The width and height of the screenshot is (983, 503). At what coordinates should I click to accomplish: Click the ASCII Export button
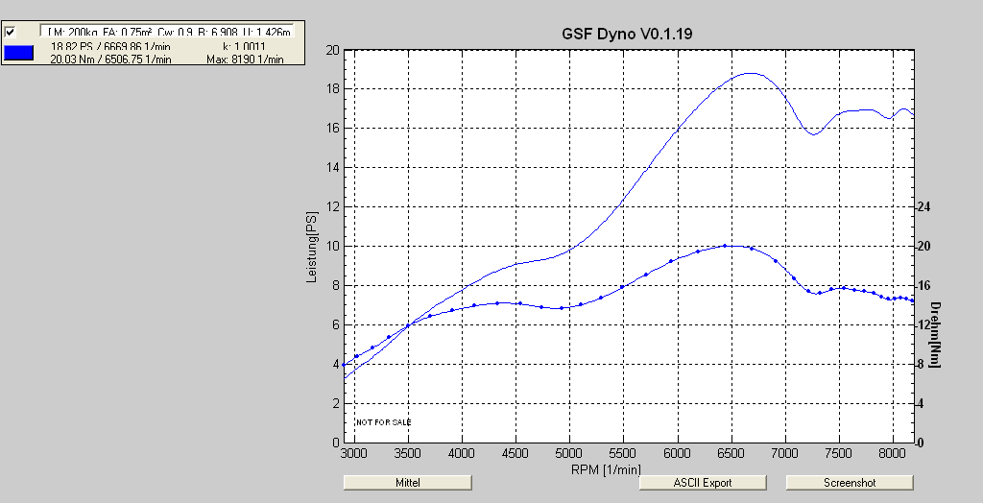point(703,483)
